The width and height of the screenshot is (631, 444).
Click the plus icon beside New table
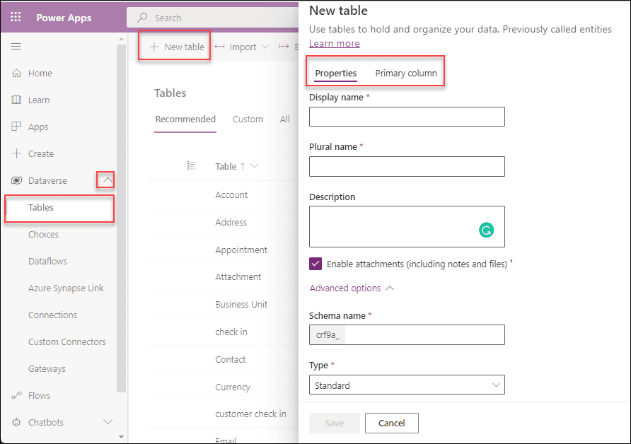click(x=154, y=47)
